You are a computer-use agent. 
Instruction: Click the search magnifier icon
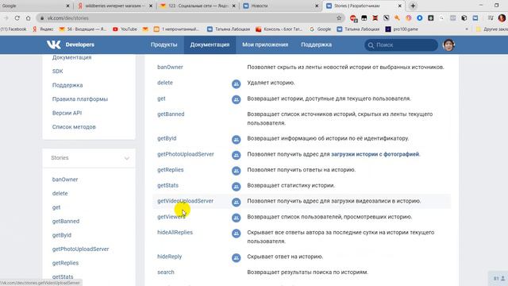click(371, 45)
